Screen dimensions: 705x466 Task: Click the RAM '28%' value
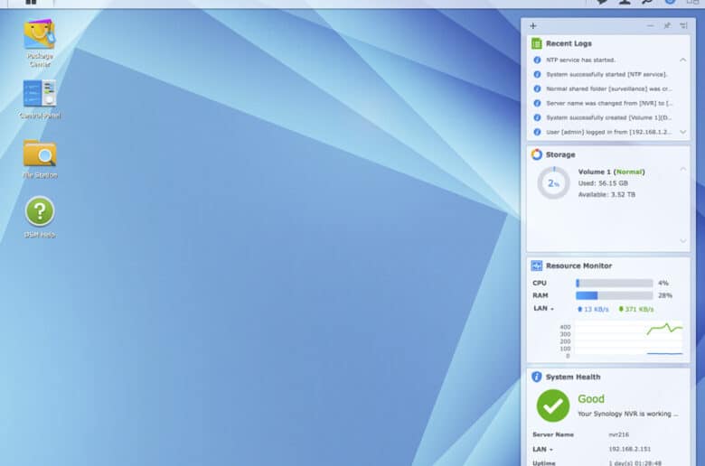(x=665, y=295)
